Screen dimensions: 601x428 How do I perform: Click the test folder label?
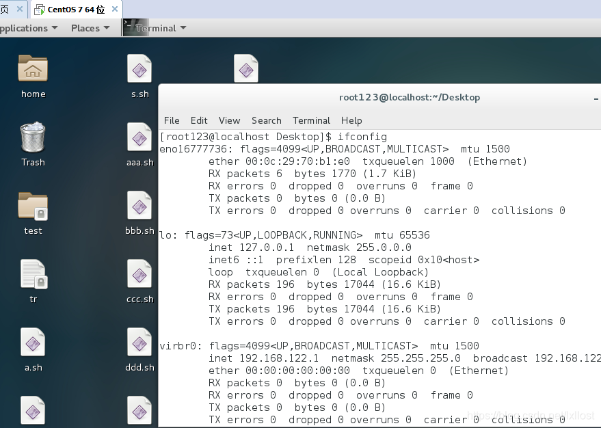click(33, 230)
